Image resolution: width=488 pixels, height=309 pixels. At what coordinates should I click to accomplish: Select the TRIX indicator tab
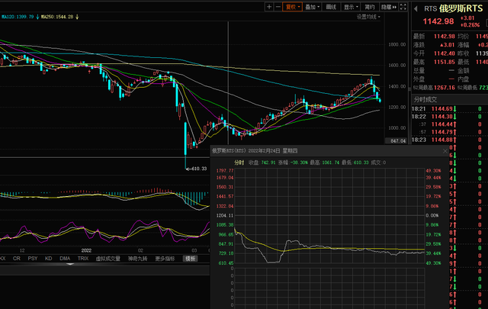[x=83, y=259]
